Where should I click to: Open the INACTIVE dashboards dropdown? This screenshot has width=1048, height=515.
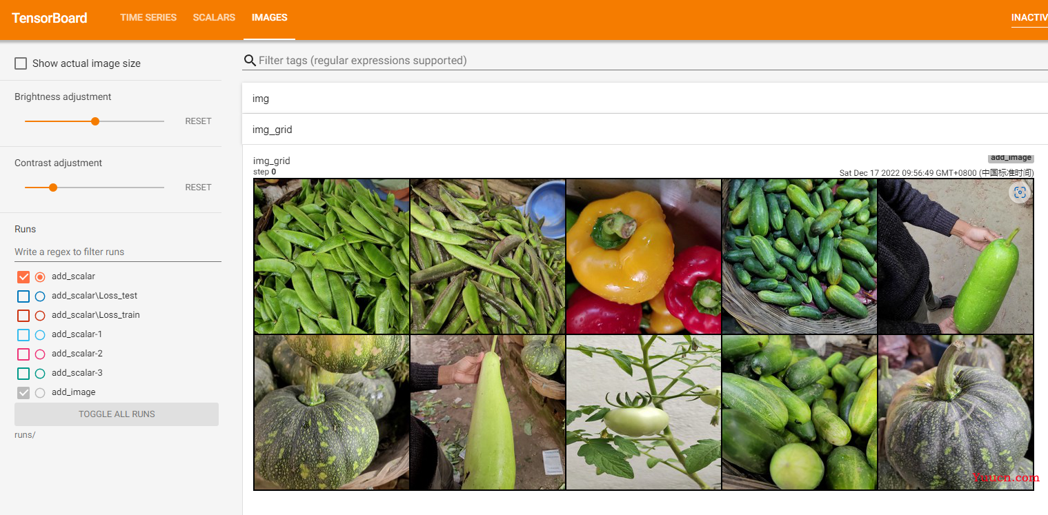click(1029, 18)
